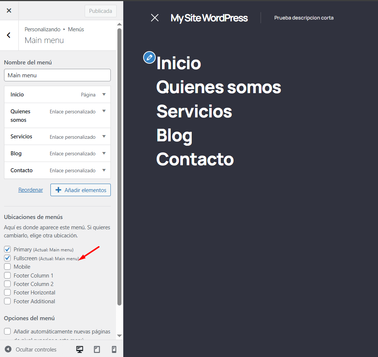Click the Añadir elementos button
The width and height of the screenshot is (378, 357).
(x=81, y=190)
